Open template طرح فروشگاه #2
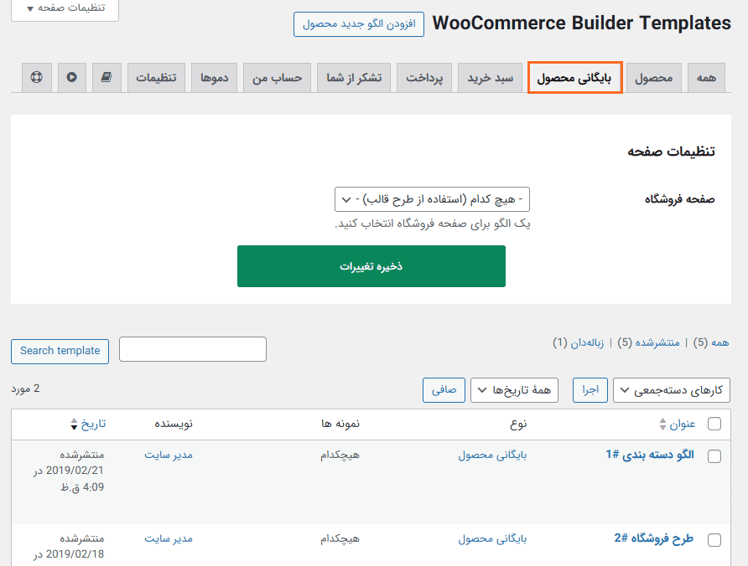Viewport: 748px width, 566px height. 653,538
